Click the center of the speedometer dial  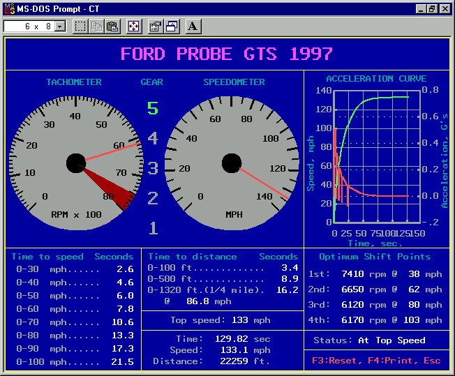tap(231, 163)
